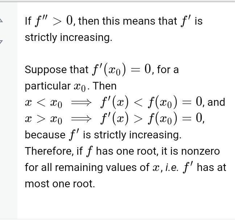Click the words "strictly increasing." on second line
235x221 pixels.
(x=69, y=37)
